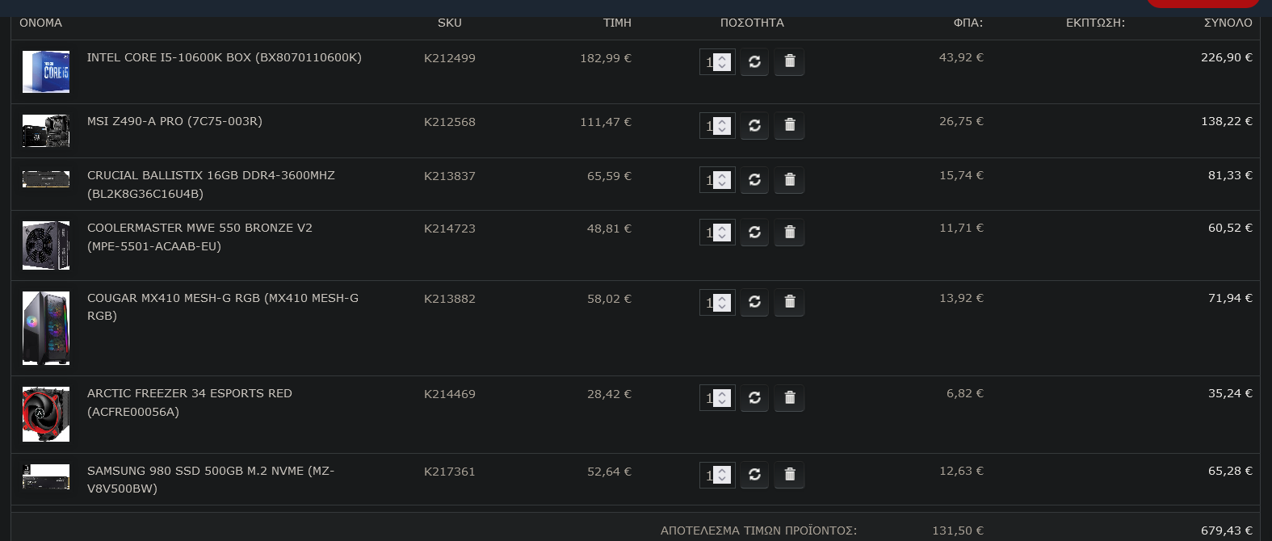Select SKU K212568

tap(450, 122)
